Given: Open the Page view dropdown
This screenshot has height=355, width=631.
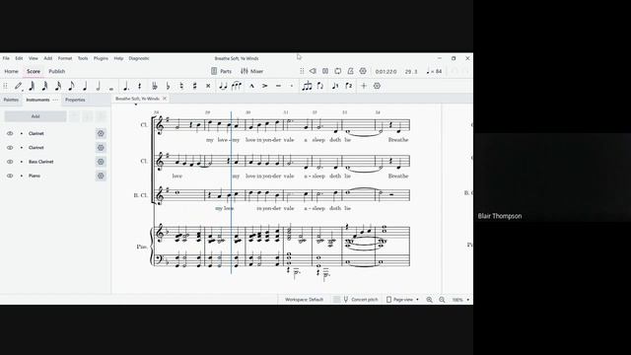Looking at the screenshot, I should 402,300.
